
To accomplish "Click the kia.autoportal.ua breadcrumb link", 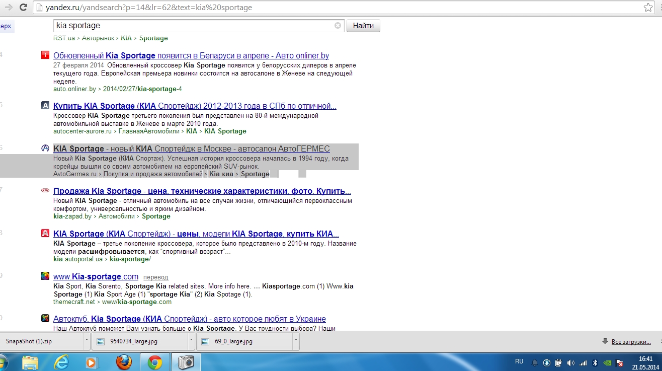I will (77, 259).
